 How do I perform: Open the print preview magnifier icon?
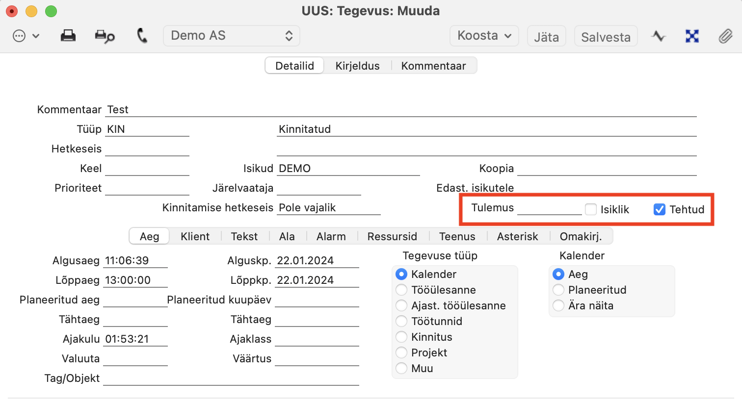tap(105, 36)
